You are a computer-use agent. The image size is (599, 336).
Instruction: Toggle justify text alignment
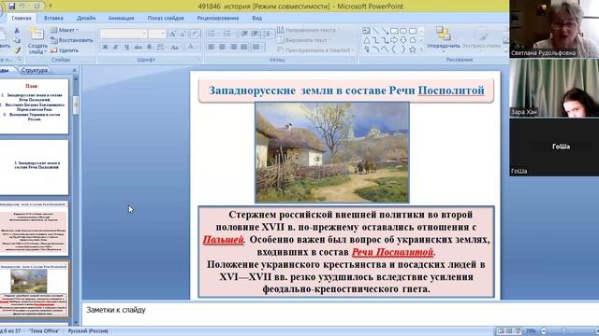point(244,47)
